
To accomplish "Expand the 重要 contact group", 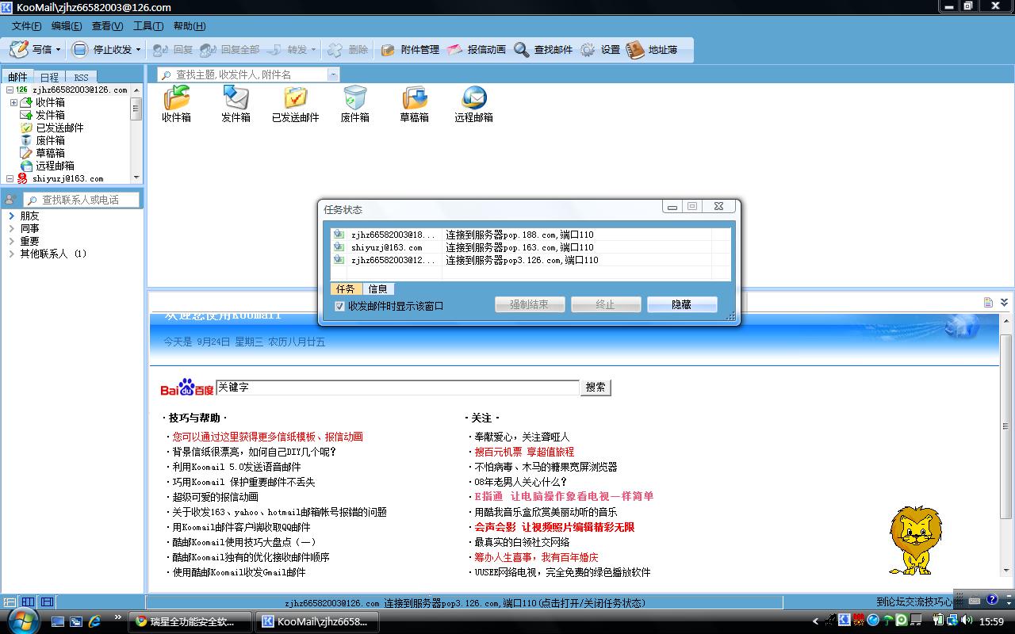I will point(12,241).
